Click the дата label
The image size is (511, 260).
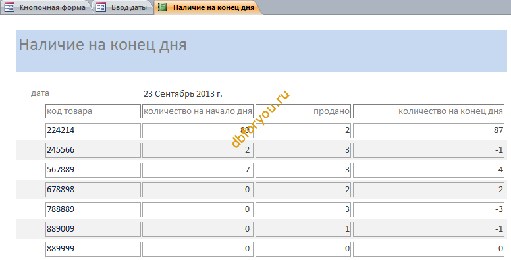(x=40, y=93)
